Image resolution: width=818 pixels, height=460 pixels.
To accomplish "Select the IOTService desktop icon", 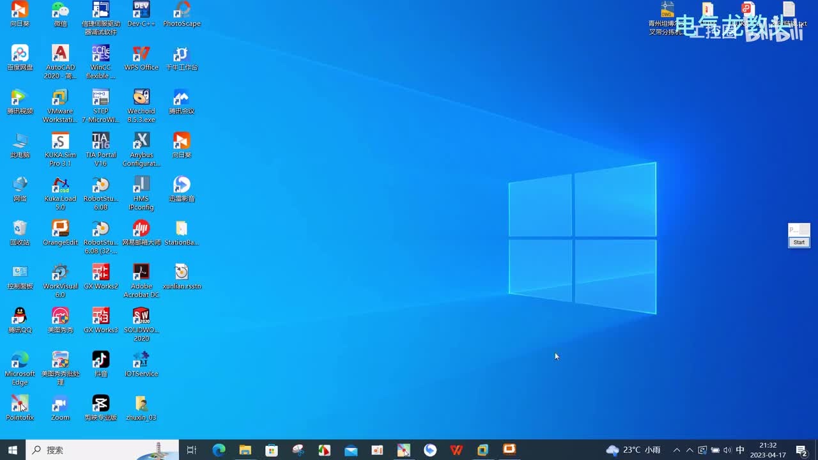I will [141, 365].
